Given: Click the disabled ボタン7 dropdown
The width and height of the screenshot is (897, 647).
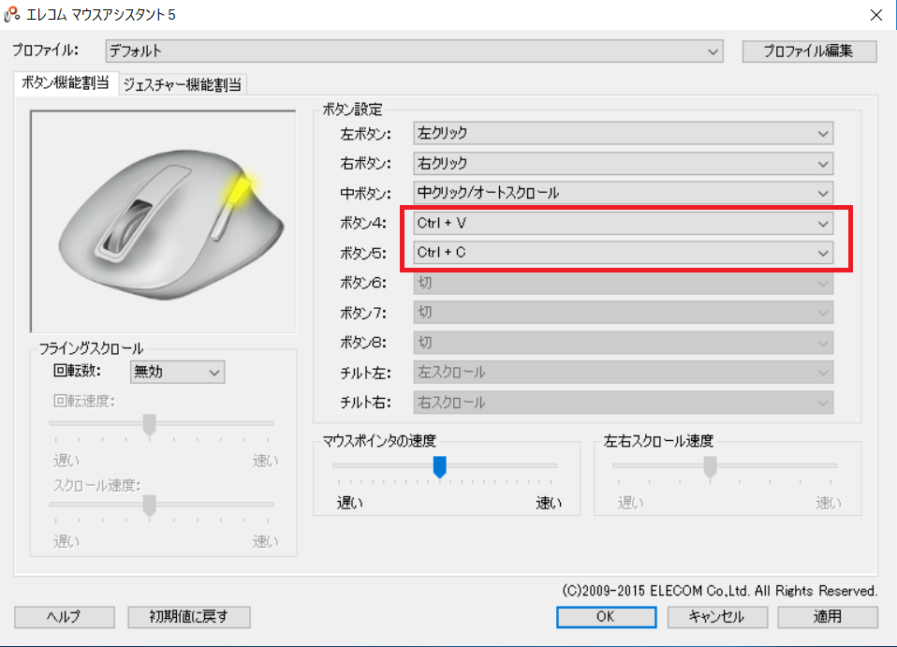Looking at the screenshot, I should (623, 313).
